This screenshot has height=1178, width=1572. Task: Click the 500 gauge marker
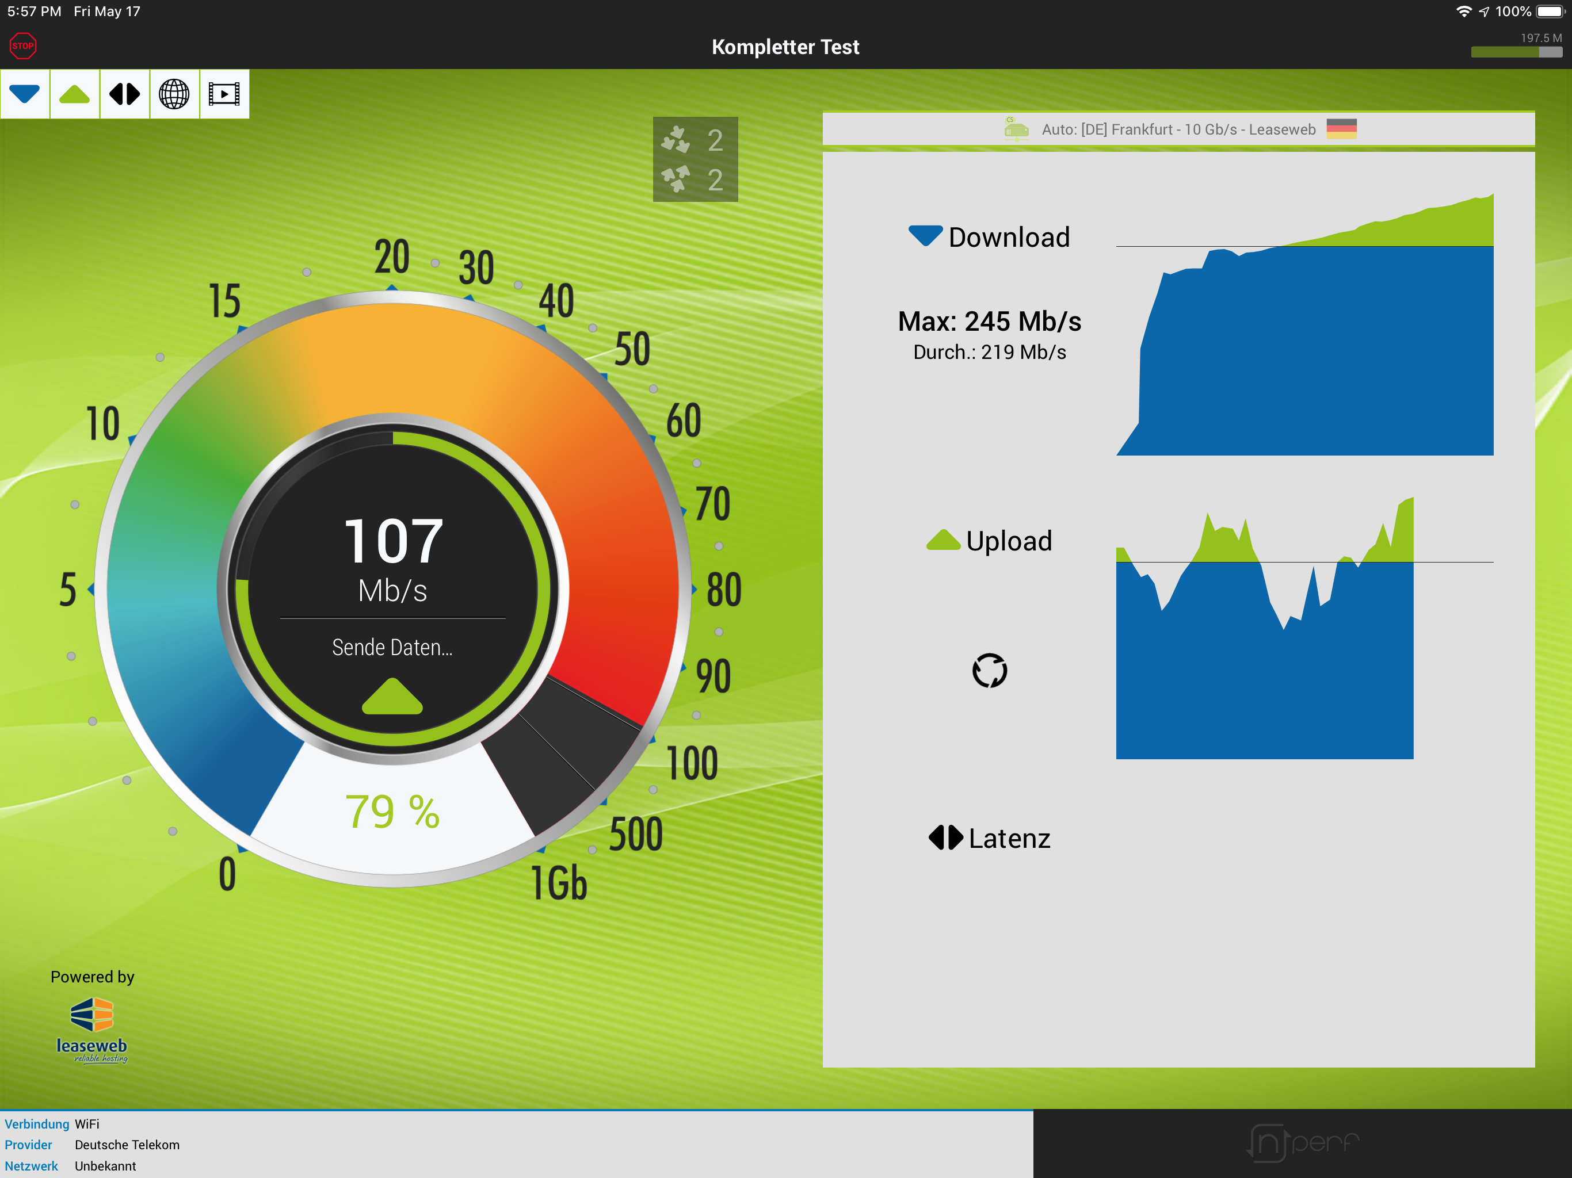pos(635,834)
